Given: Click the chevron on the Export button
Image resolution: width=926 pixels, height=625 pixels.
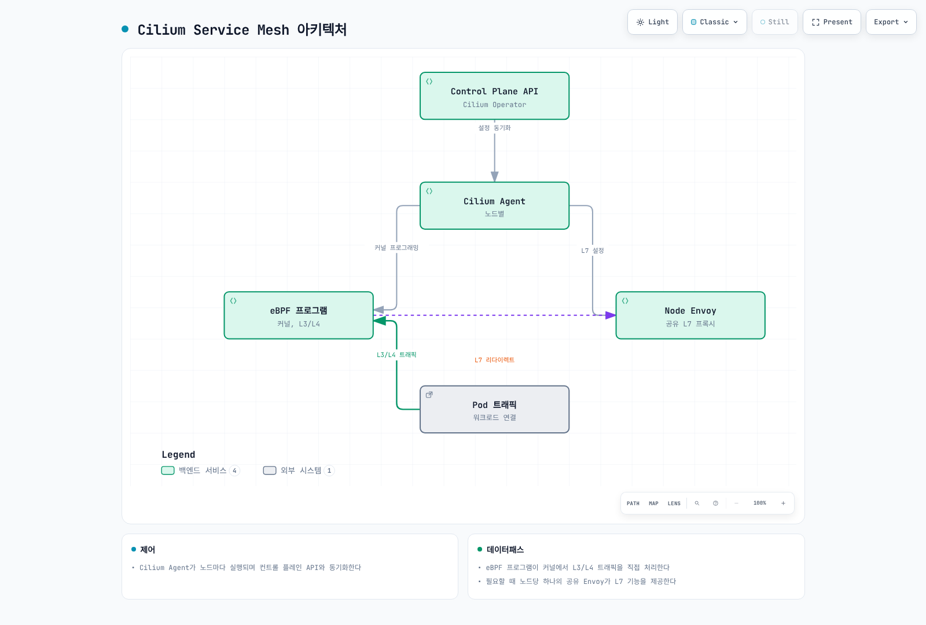Looking at the screenshot, I should pos(906,22).
